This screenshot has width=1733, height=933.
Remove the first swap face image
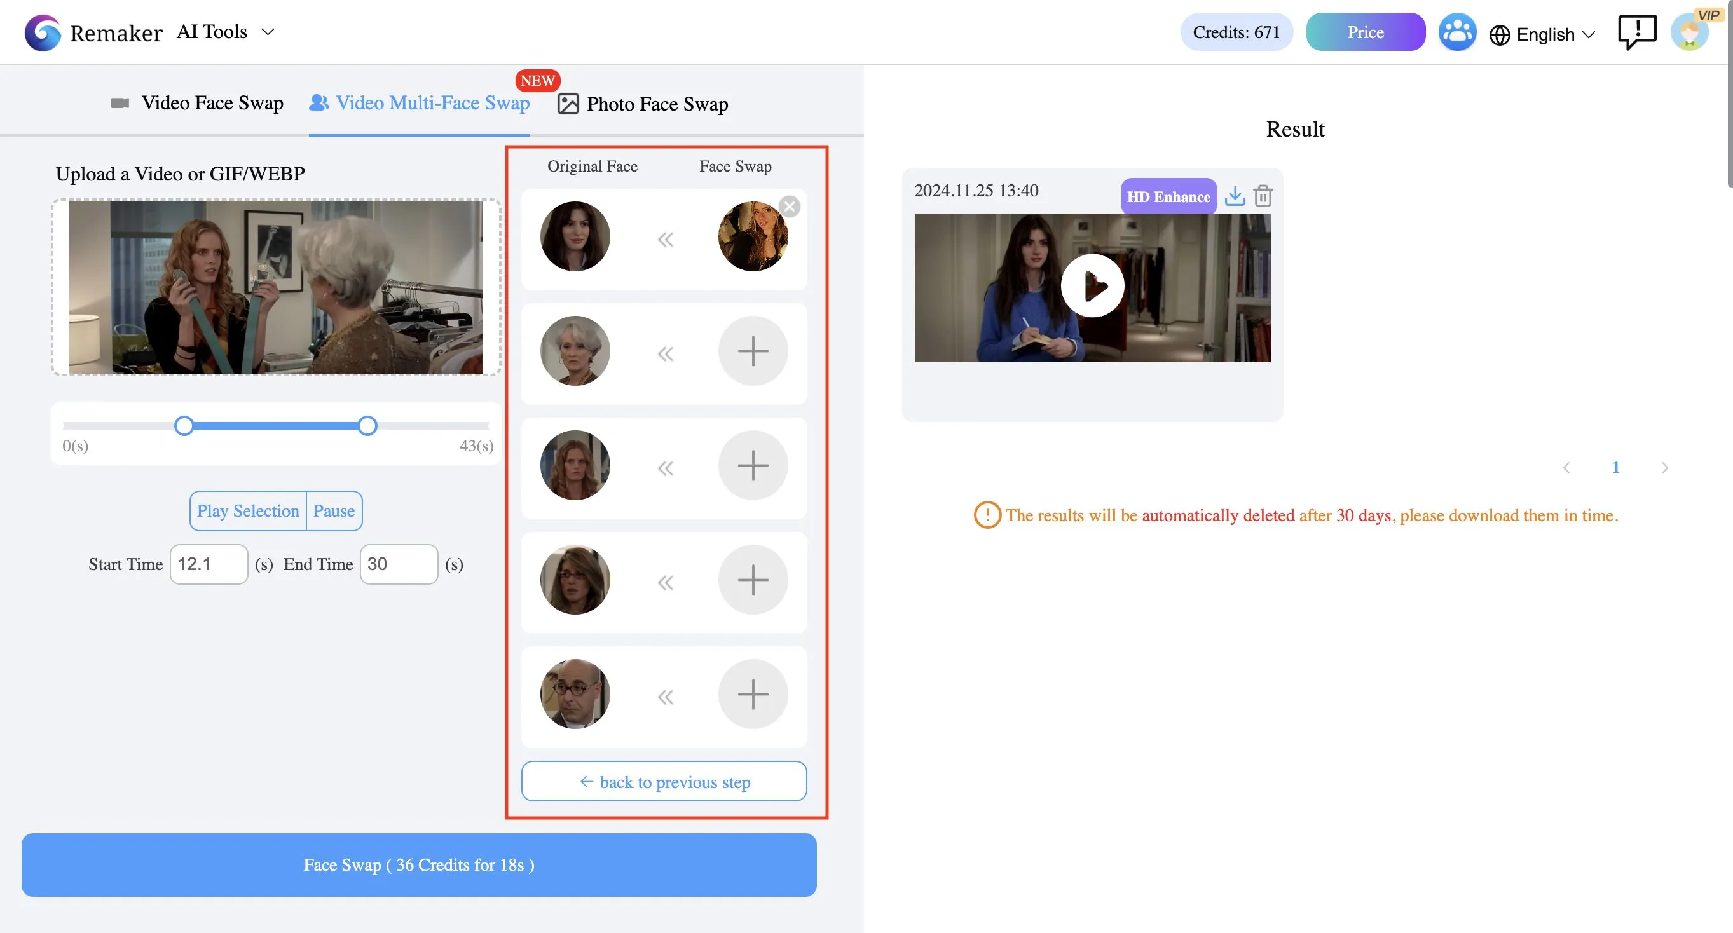click(x=790, y=207)
